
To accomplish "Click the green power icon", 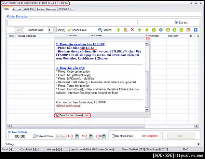I will 181,30.
